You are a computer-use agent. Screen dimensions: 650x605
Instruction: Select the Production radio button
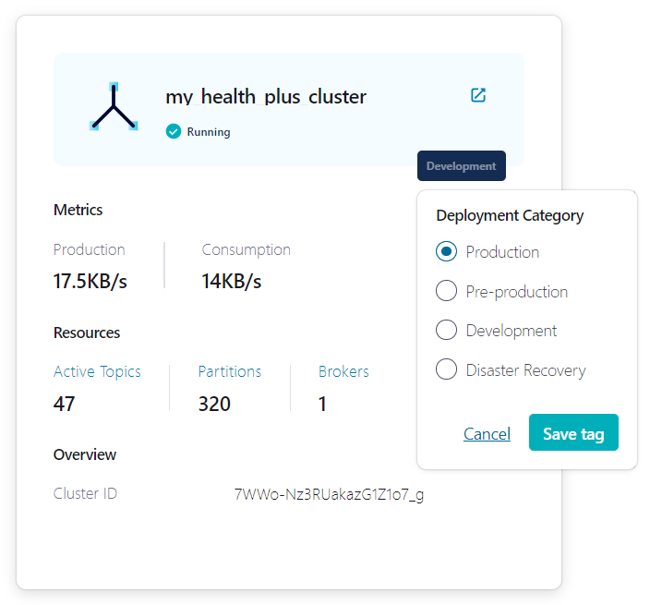tap(447, 252)
